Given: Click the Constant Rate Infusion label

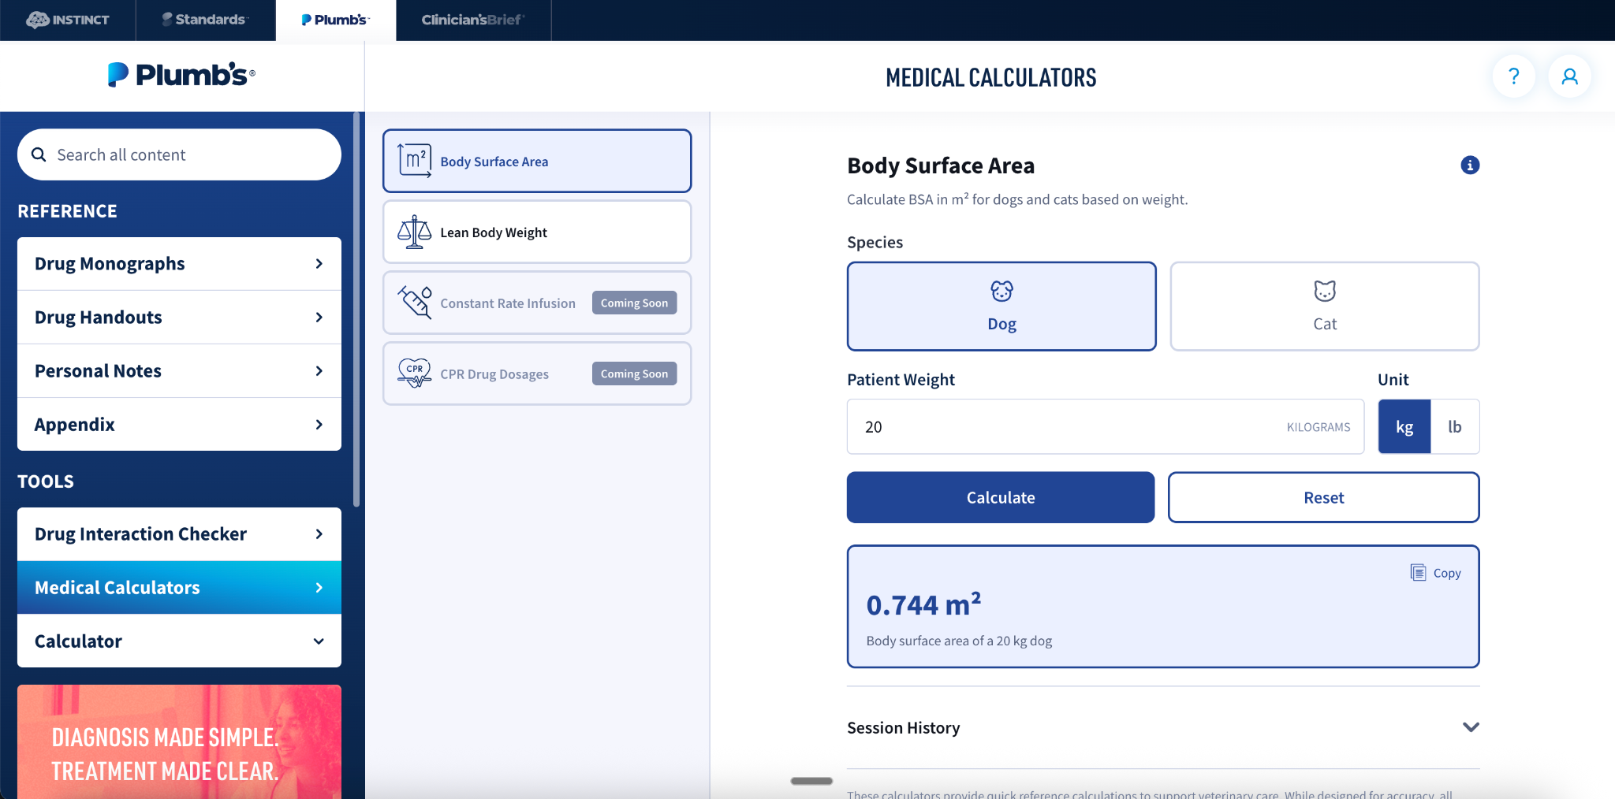Looking at the screenshot, I should [508, 303].
